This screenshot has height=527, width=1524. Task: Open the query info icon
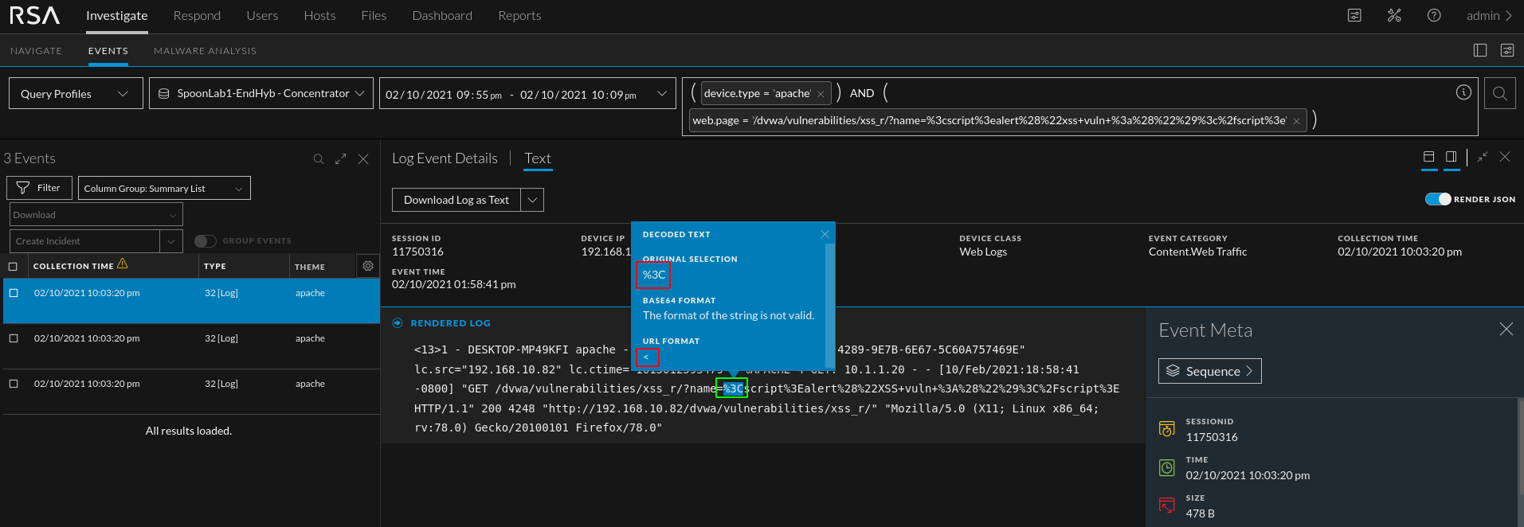(1463, 92)
